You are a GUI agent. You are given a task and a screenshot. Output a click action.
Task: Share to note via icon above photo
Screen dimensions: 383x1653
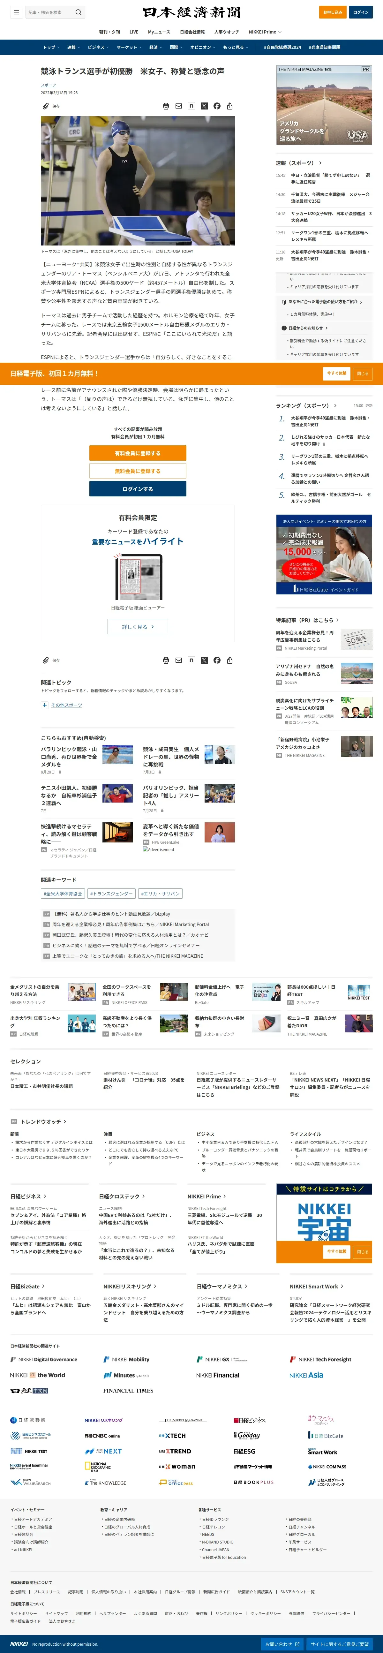click(191, 106)
